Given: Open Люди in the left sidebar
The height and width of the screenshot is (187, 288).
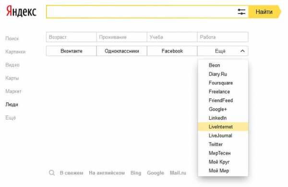Looking at the screenshot, I should coord(12,105).
